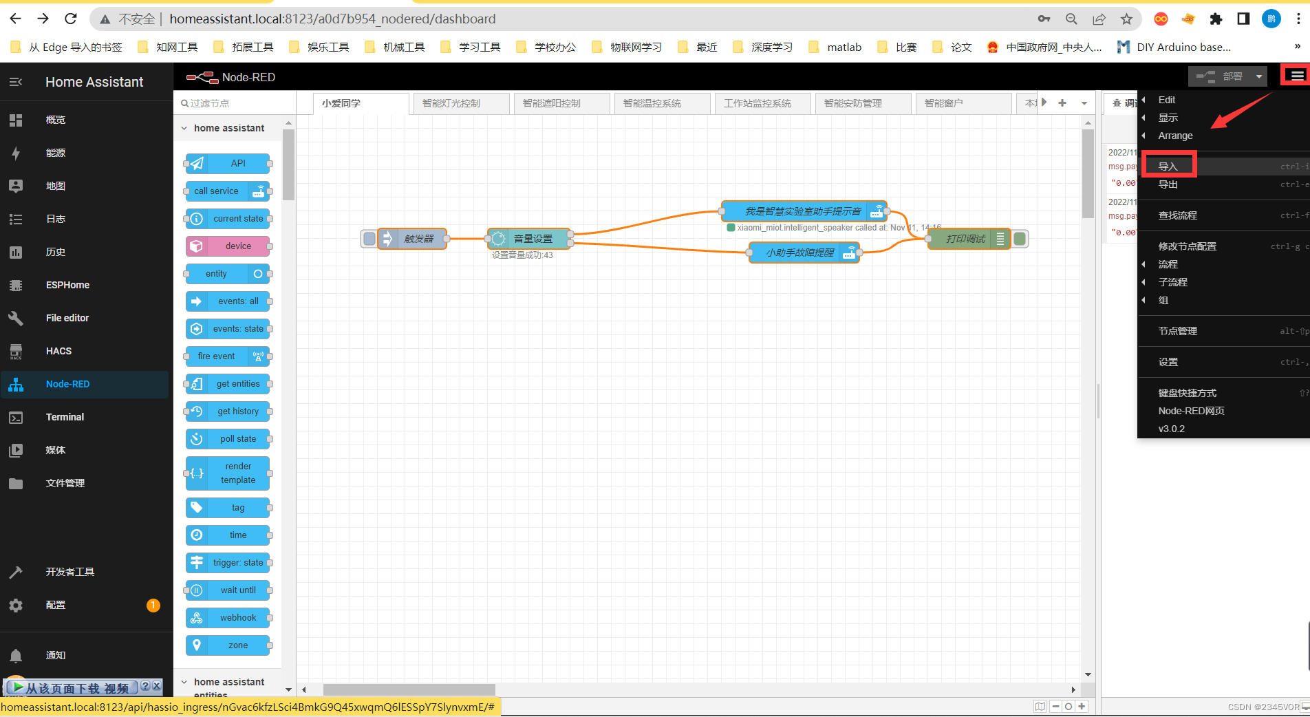The image size is (1310, 717).
Task: Click the zoom out minus icon at bottom
Action: (x=1055, y=706)
